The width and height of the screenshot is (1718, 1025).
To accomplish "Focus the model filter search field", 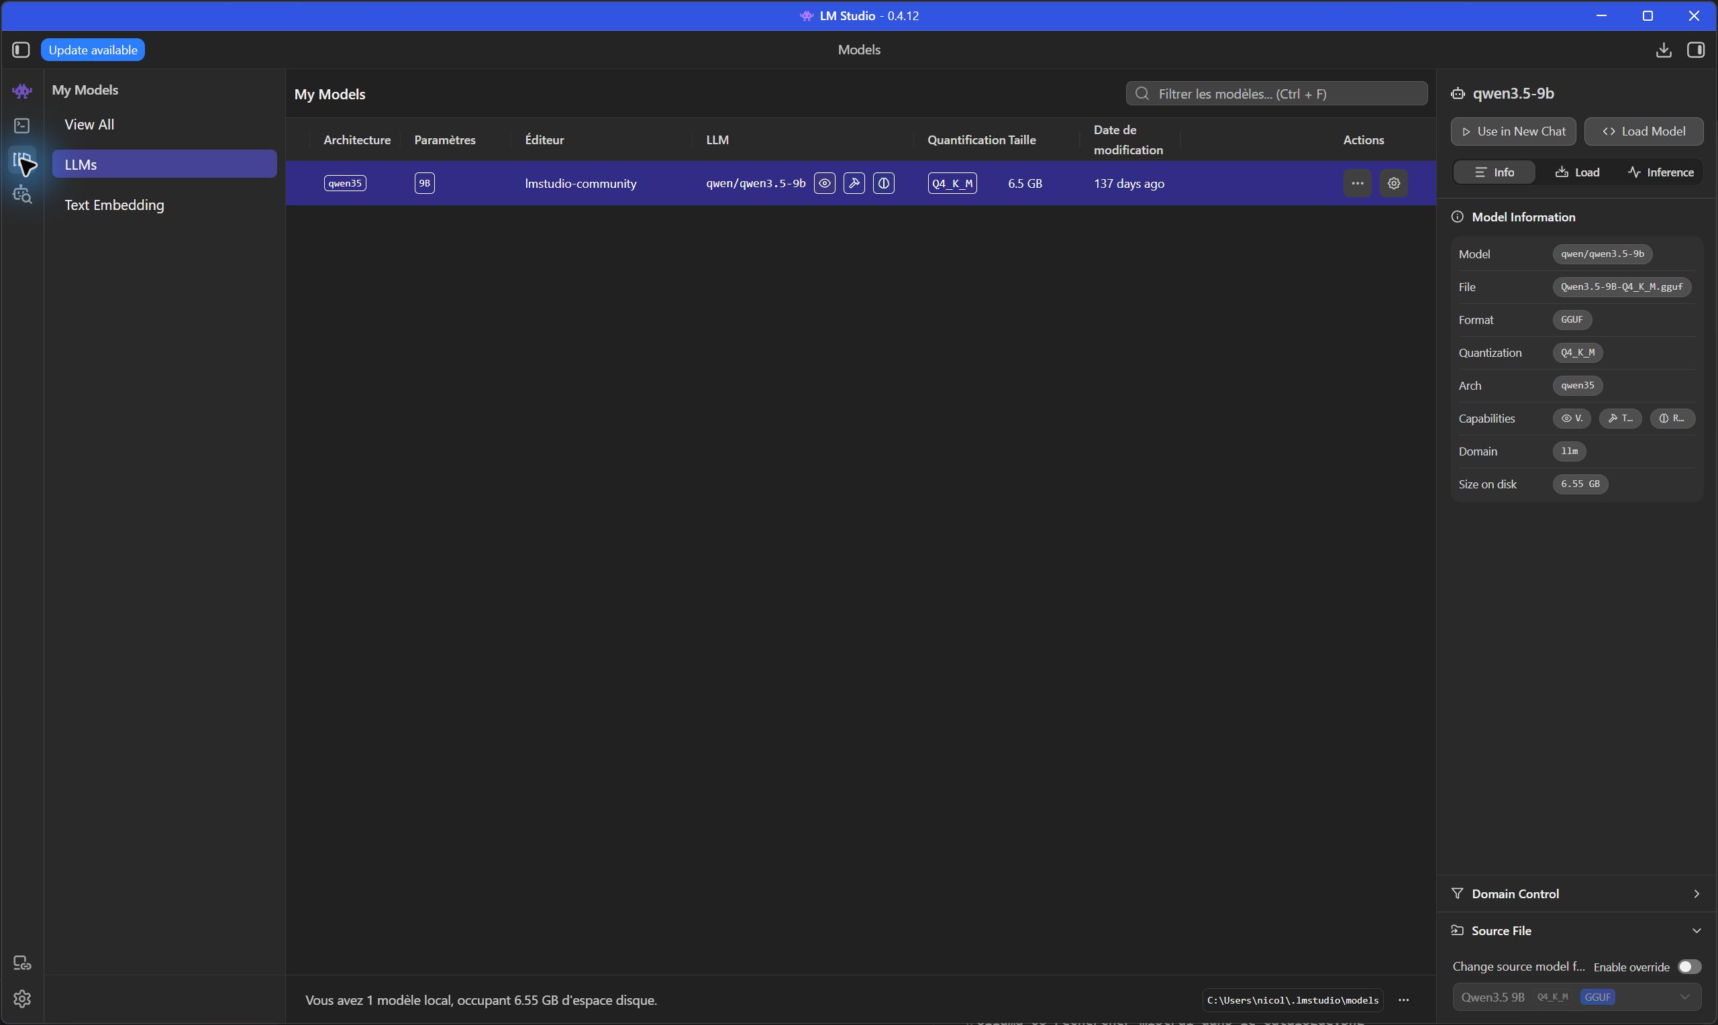I will coord(1276,94).
